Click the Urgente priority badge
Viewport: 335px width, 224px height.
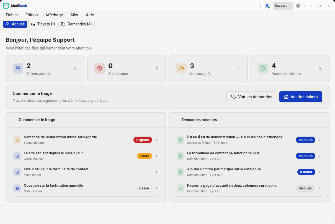[x=143, y=140]
